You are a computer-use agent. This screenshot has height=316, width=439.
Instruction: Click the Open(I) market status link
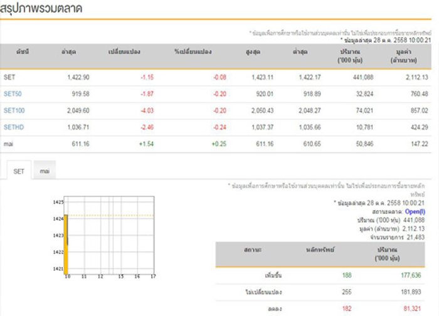tap(415, 211)
